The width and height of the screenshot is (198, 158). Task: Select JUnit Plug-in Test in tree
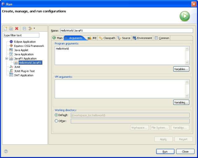[x=24, y=71]
